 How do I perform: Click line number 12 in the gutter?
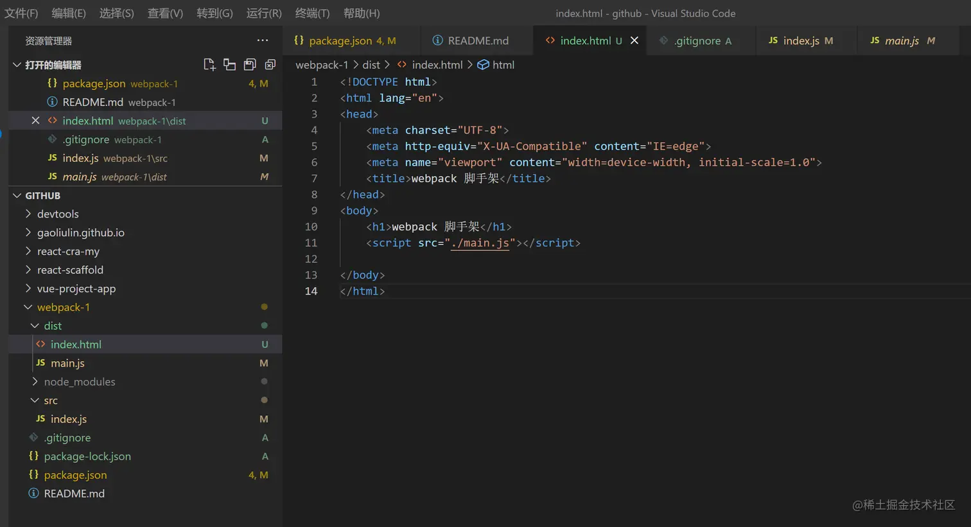(x=311, y=259)
